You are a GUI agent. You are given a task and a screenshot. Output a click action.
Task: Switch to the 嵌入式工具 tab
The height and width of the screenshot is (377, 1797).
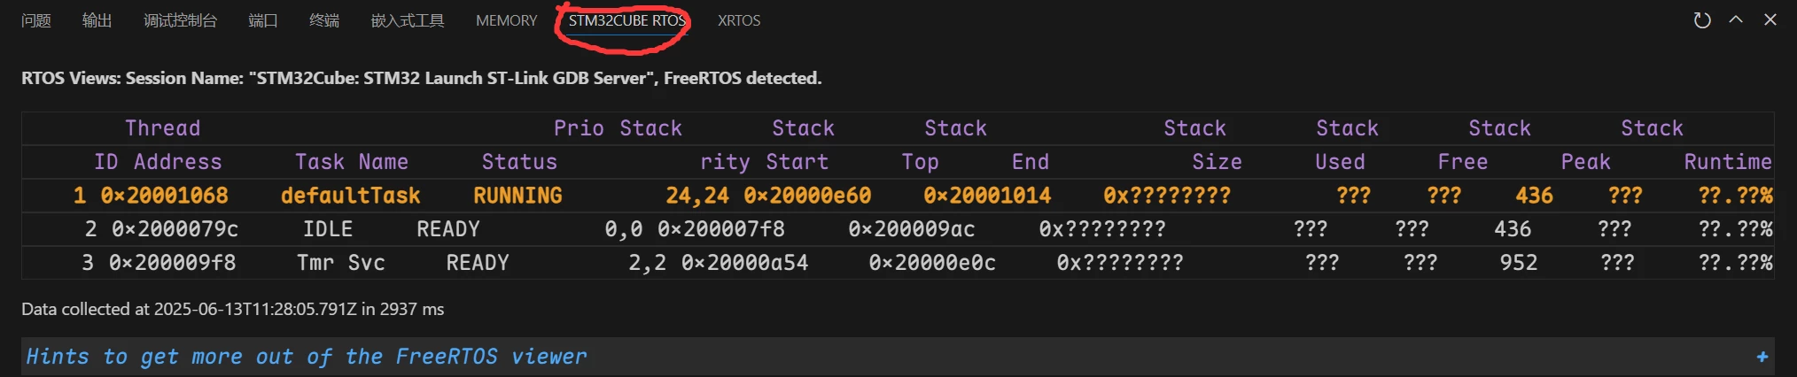pos(408,20)
